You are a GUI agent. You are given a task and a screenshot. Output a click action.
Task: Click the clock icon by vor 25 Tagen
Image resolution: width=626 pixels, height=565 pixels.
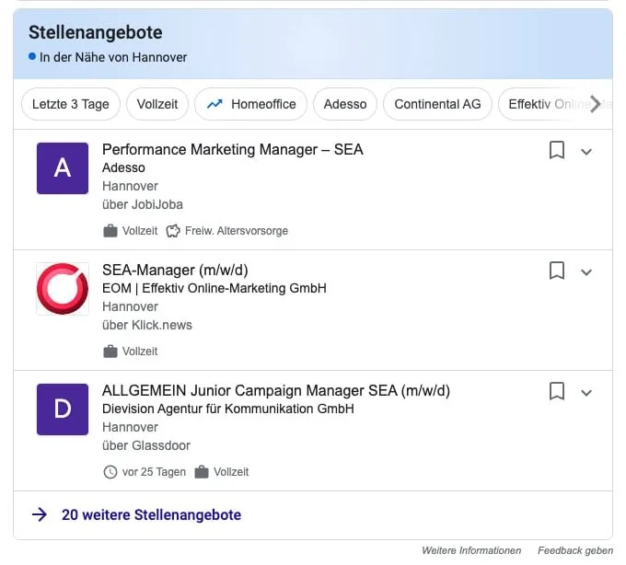110,472
